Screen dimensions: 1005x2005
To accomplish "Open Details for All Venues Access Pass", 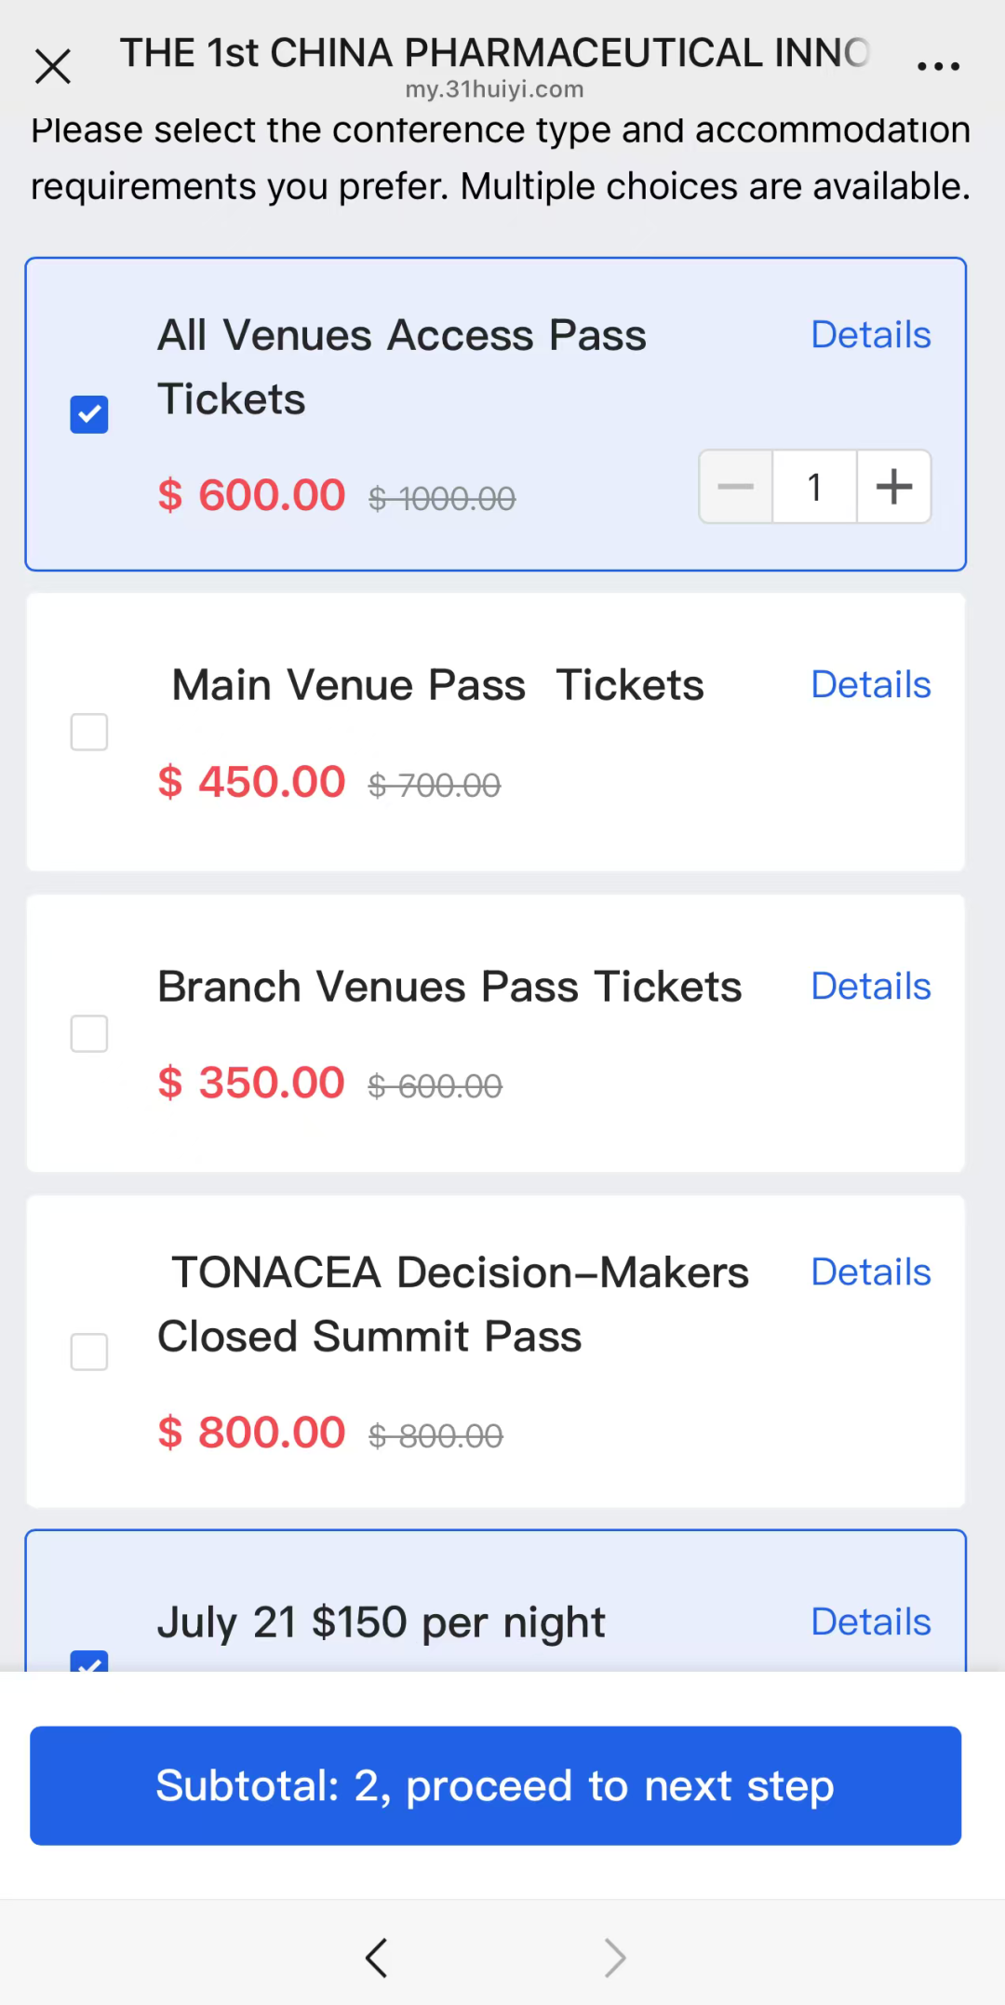I will (x=870, y=335).
